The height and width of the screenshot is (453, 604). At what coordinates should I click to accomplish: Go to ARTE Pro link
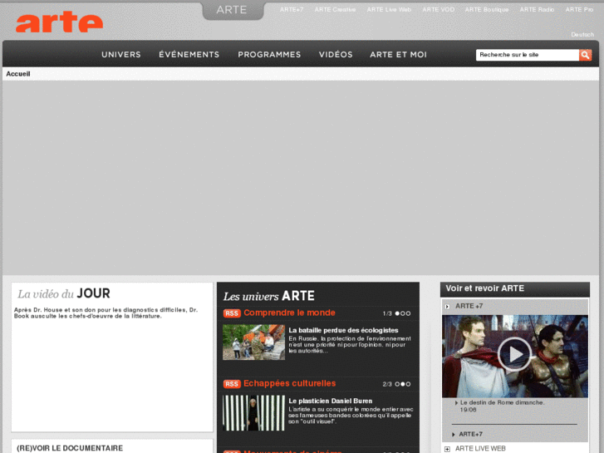[x=579, y=10]
